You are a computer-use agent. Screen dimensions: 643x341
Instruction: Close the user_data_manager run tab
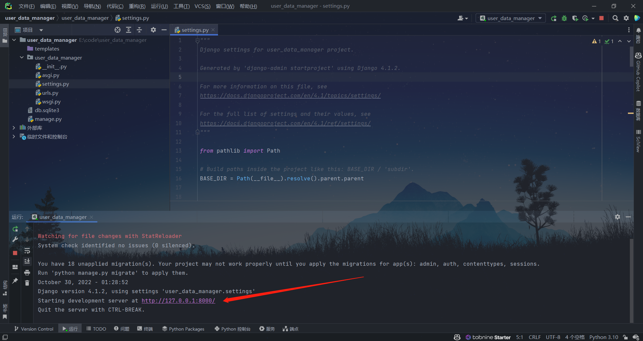click(91, 217)
